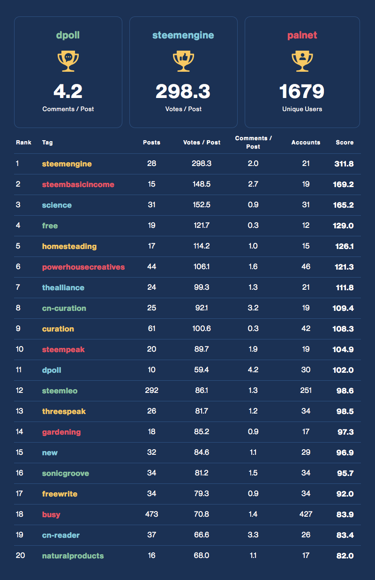Open the powerhousecreatives tag
375x580 pixels.
[x=83, y=267]
